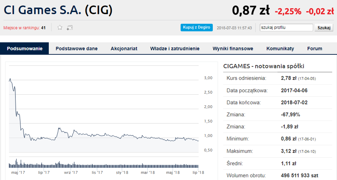Click the Minimum label
The height and width of the screenshot is (180, 337).
click(238, 139)
